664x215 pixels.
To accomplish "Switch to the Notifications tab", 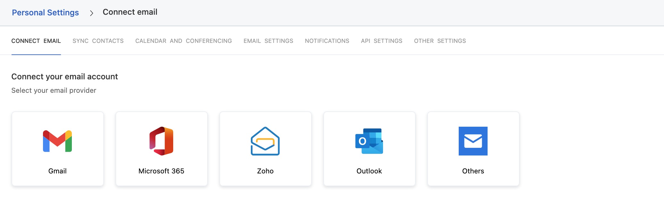I will pos(327,41).
